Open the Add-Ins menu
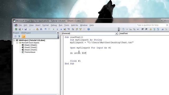The height and width of the screenshot is (95, 169). (x=74, y=25)
